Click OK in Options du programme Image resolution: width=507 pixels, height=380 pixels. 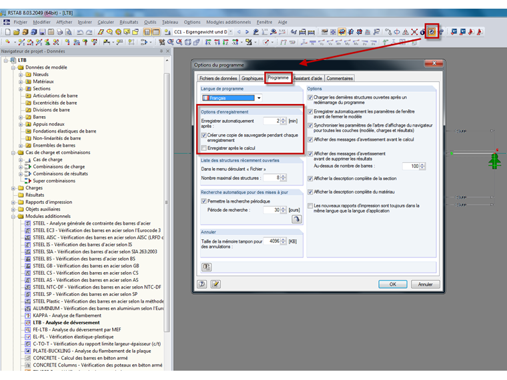[392, 285]
